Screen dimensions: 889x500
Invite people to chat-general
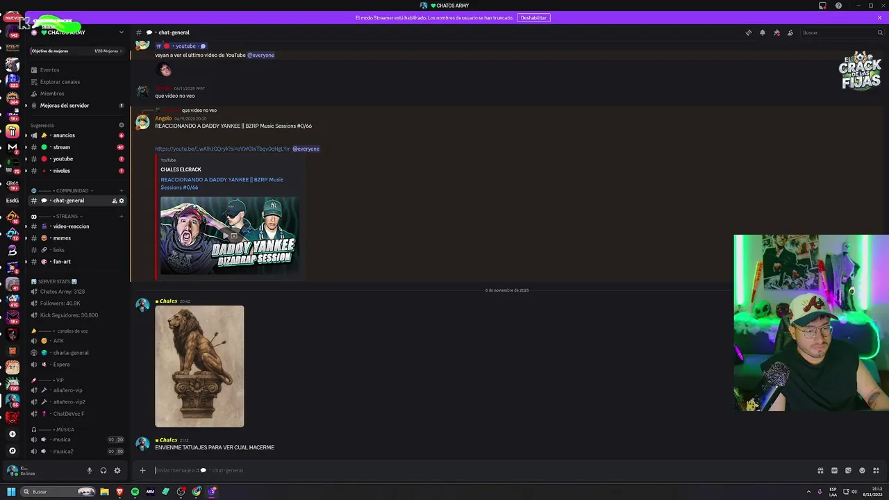click(x=115, y=201)
